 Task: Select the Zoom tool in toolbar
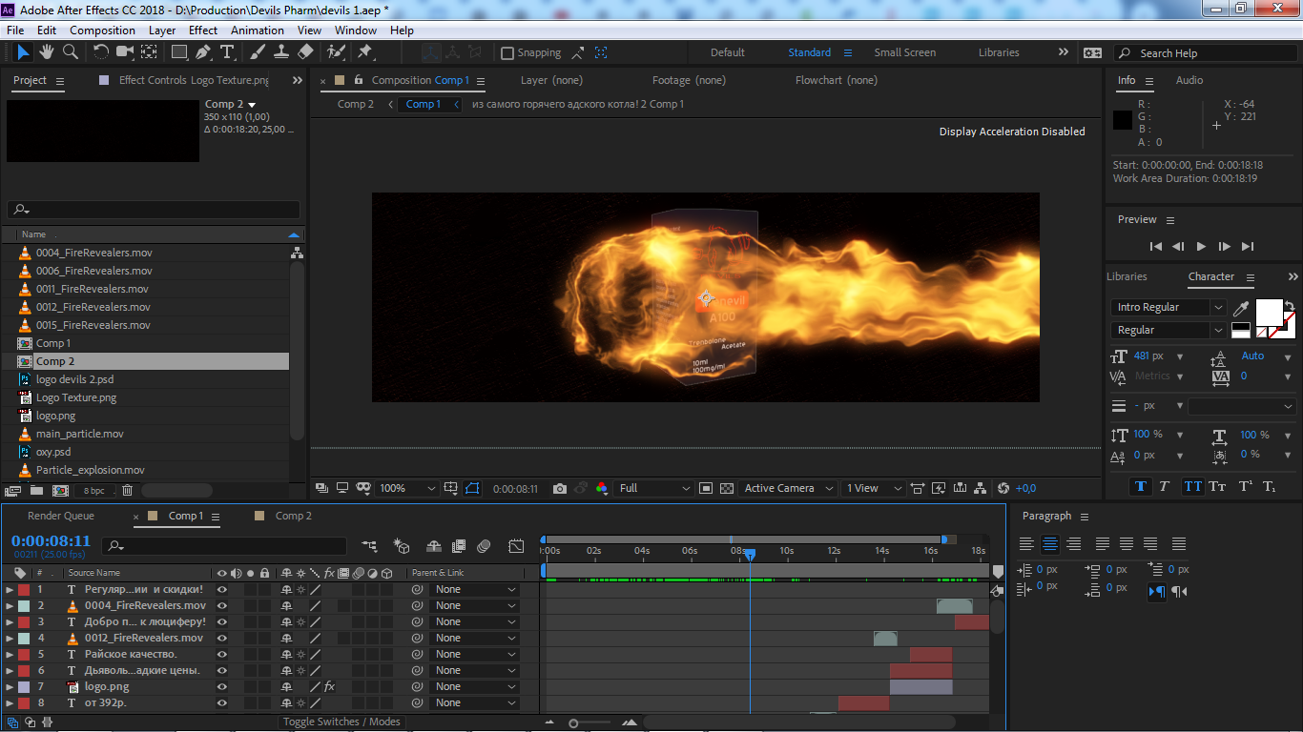[71, 52]
